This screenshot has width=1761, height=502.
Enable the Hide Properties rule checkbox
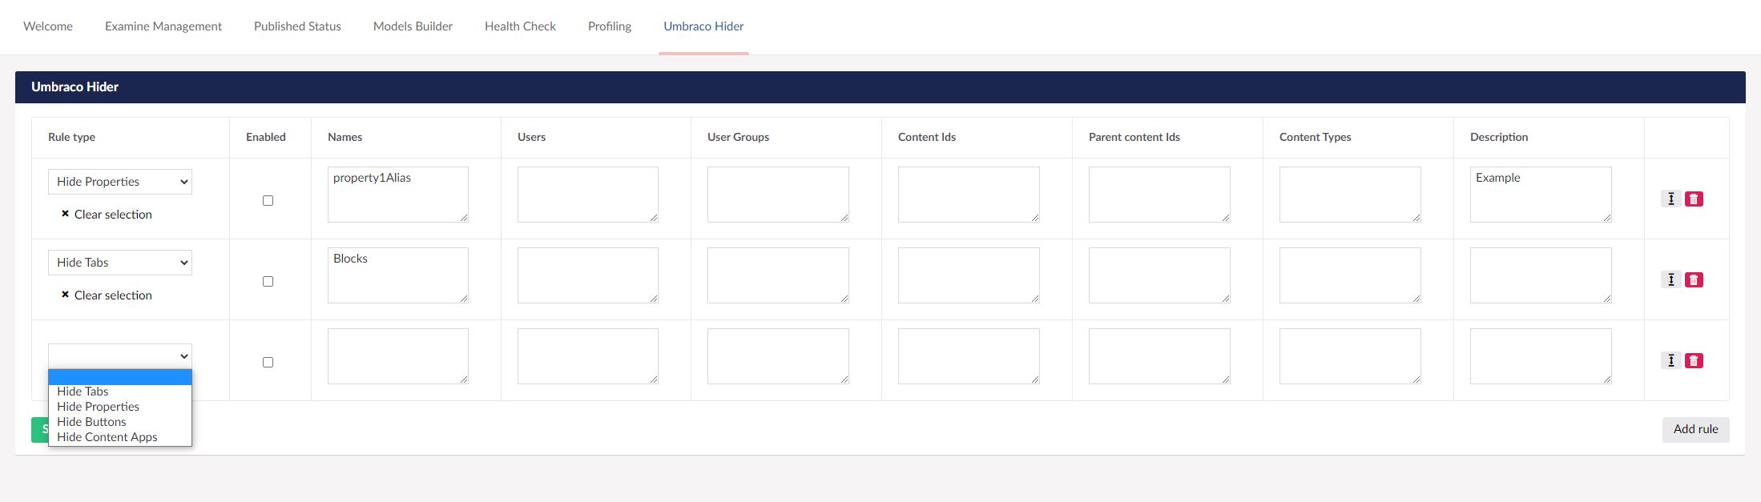point(268,200)
